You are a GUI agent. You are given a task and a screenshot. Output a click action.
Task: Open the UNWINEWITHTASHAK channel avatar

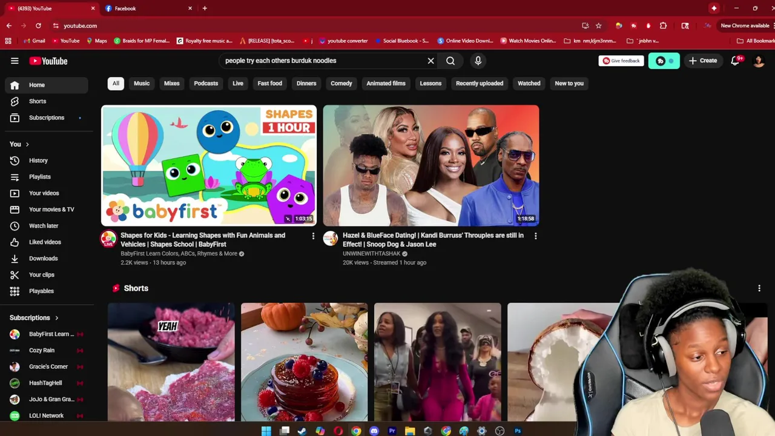[x=331, y=239]
